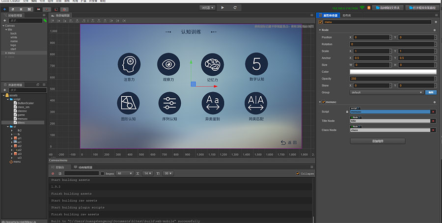Click the play preview button
This screenshot has height=223, width=442.
pyautogui.click(x=222, y=8)
